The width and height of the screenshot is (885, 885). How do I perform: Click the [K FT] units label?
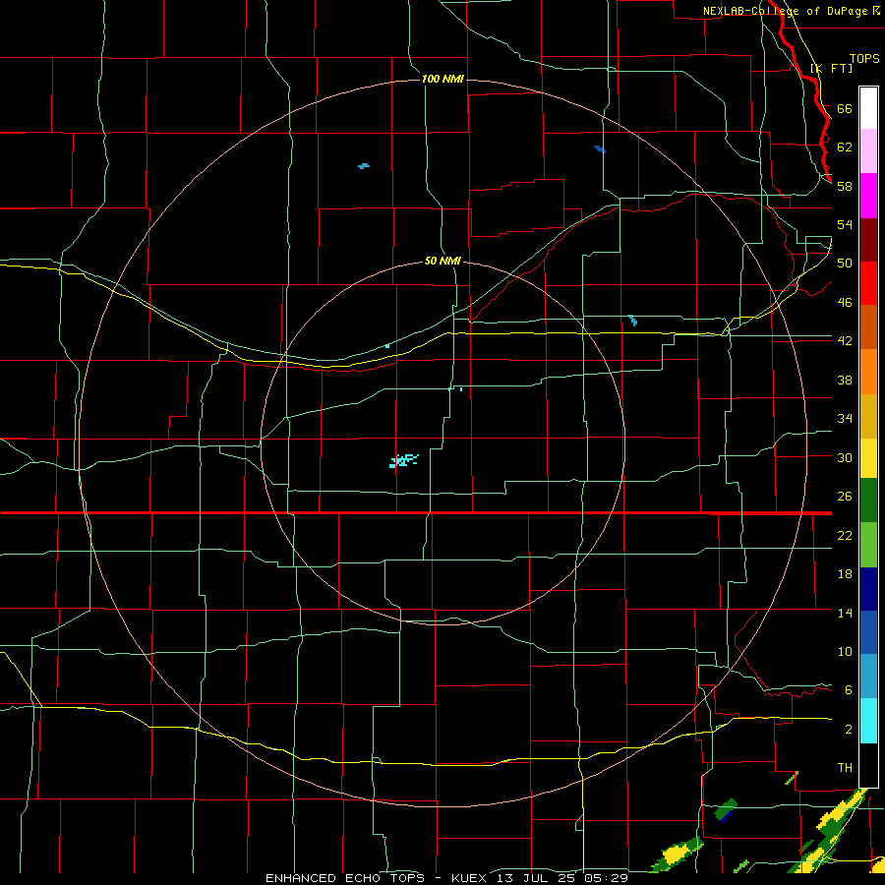click(831, 69)
